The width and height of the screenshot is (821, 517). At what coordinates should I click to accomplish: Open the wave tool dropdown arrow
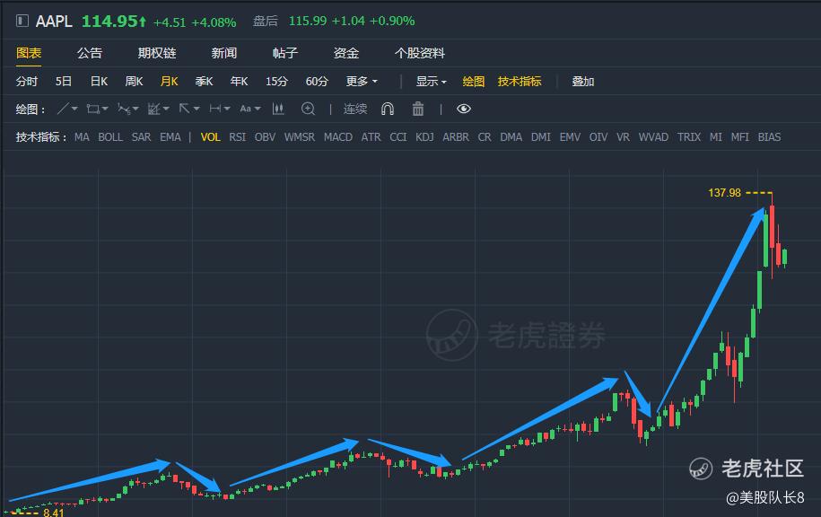pyautogui.click(x=135, y=109)
